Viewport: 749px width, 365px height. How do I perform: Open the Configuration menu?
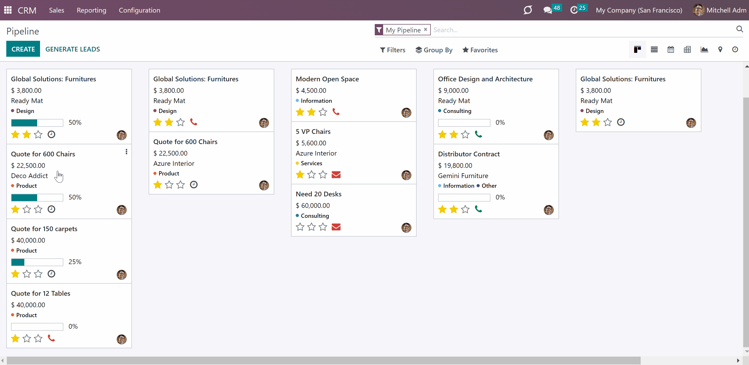point(139,10)
